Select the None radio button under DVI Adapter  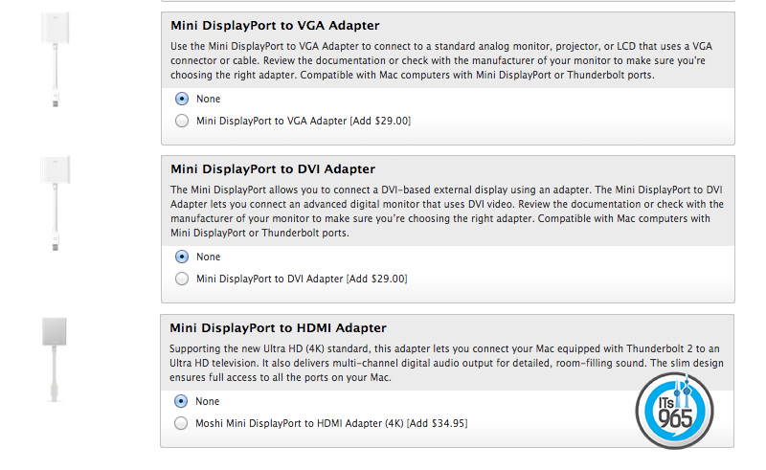point(182,257)
